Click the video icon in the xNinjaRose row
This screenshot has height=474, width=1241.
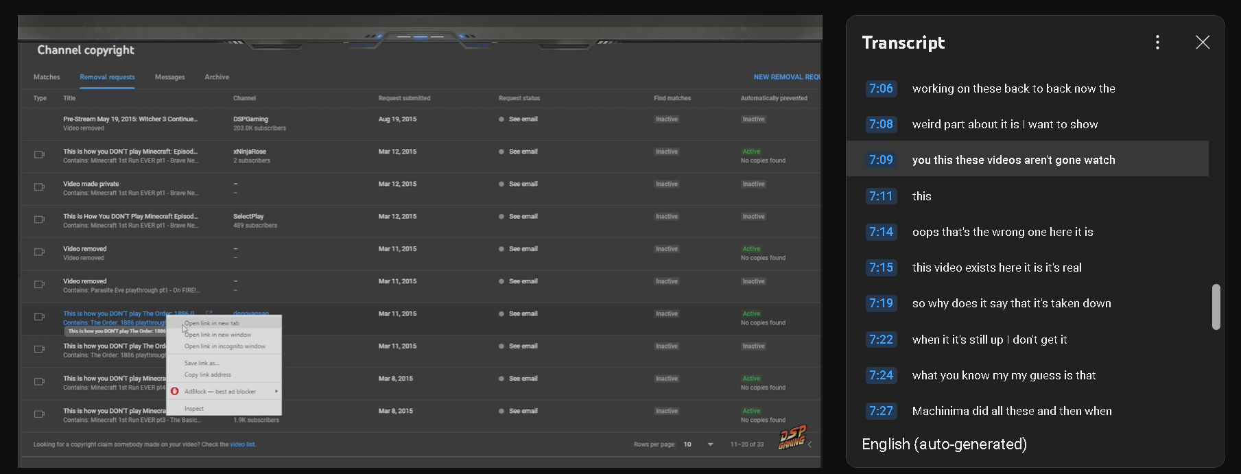39,155
